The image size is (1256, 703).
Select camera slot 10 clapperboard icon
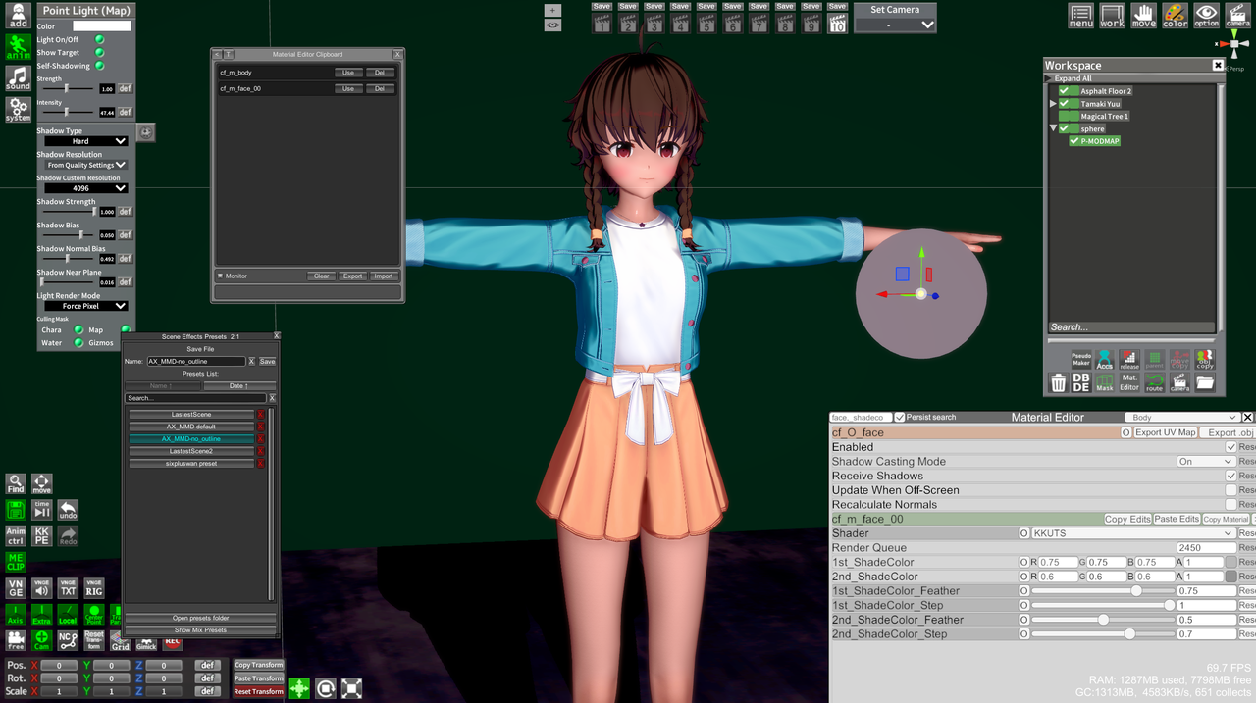837,24
